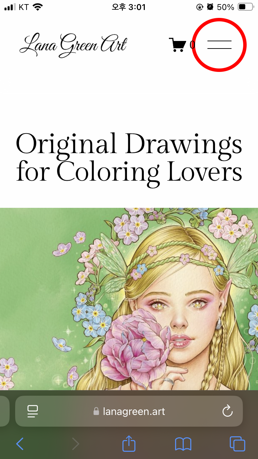Switch to the adjacent tab at the address bar's left edge
Viewport: 258px width, 459px height.
coord(4,411)
